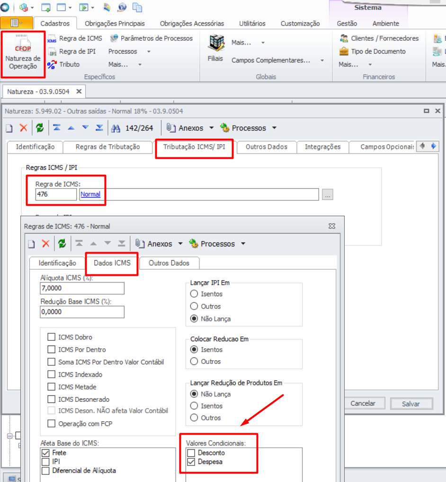Select Outros under Colocar Reducao Em
The width and height of the screenshot is (446, 482).
(194, 362)
